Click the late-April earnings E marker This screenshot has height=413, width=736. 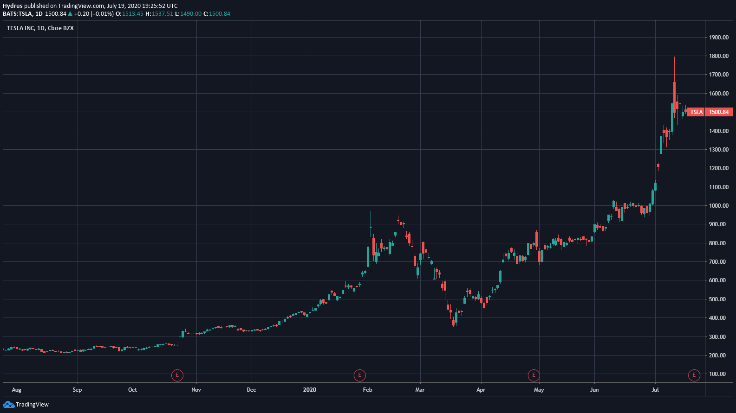pos(534,375)
